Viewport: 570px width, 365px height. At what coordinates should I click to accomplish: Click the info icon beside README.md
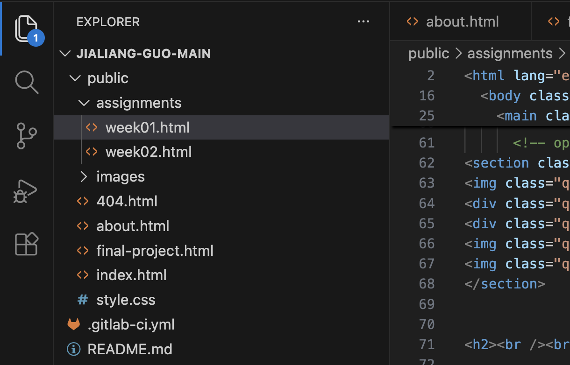tap(73, 349)
